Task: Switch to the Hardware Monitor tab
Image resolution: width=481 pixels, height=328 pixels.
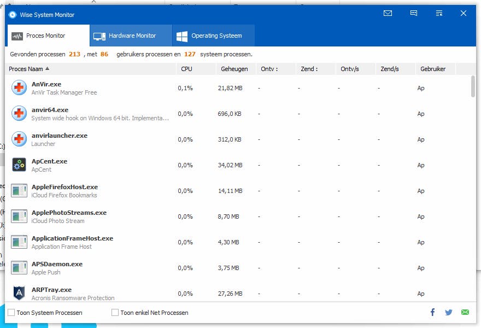Action: pyautogui.click(x=130, y=34)
